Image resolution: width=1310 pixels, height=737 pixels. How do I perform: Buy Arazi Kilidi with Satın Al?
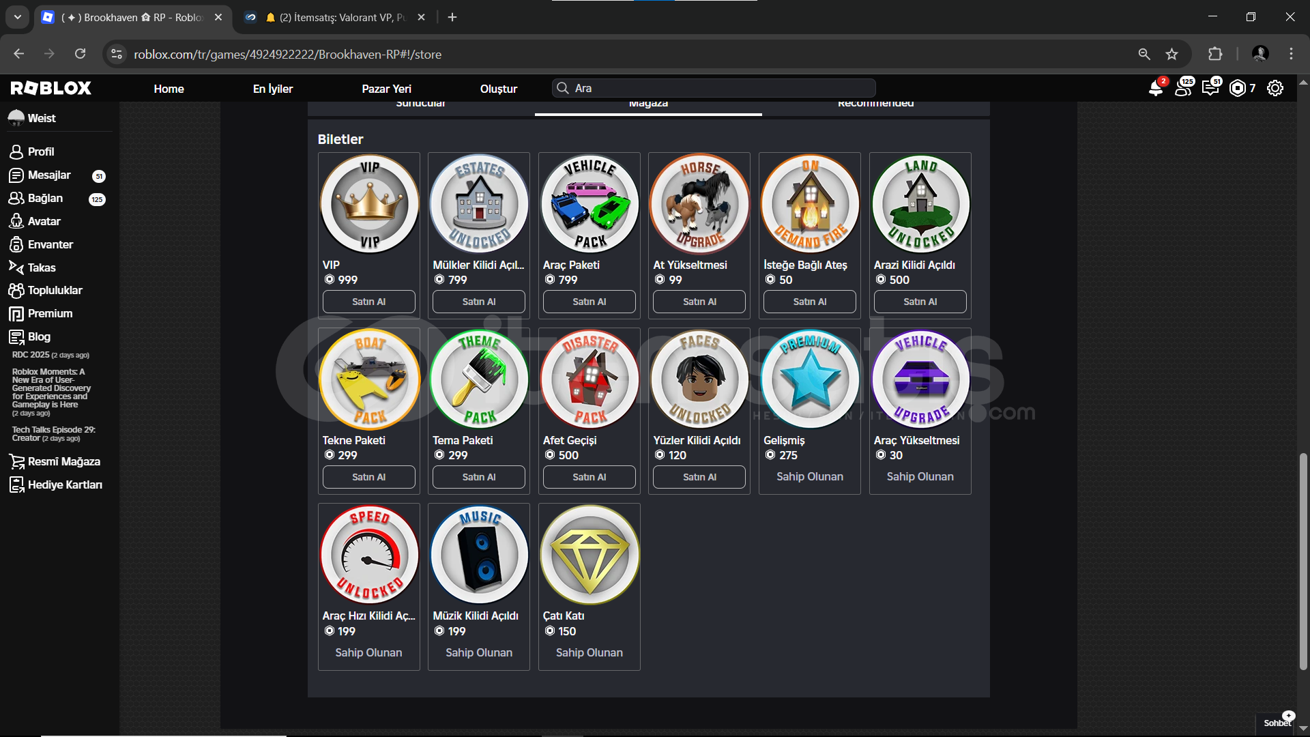coord(920,302)
